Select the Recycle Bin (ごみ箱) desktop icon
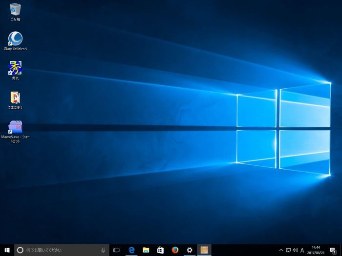This screenshot has width=342, height=256. tap(15, 9)
